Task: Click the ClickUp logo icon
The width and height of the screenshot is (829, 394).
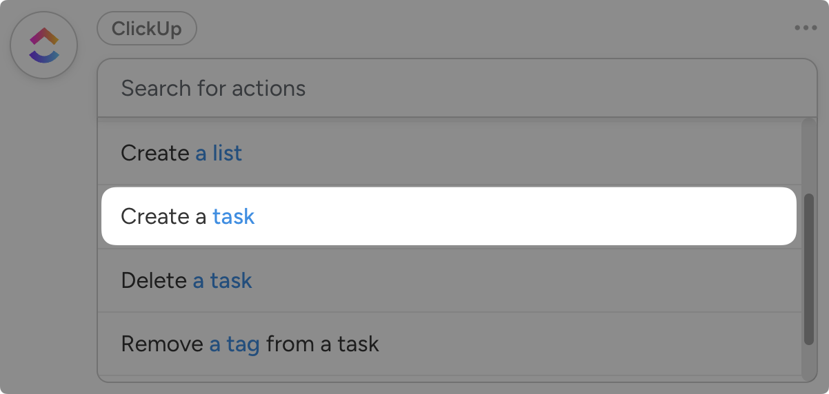Action: click(x=44, y=45)
